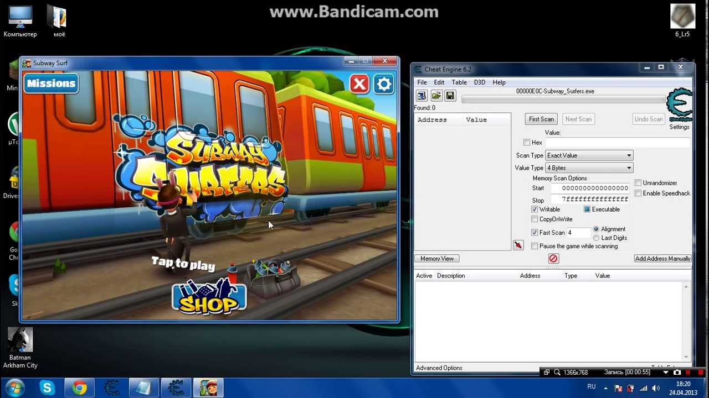Enable Pause the game while scanning
This screenshot has width=709, height=398.
pos(535,246)
